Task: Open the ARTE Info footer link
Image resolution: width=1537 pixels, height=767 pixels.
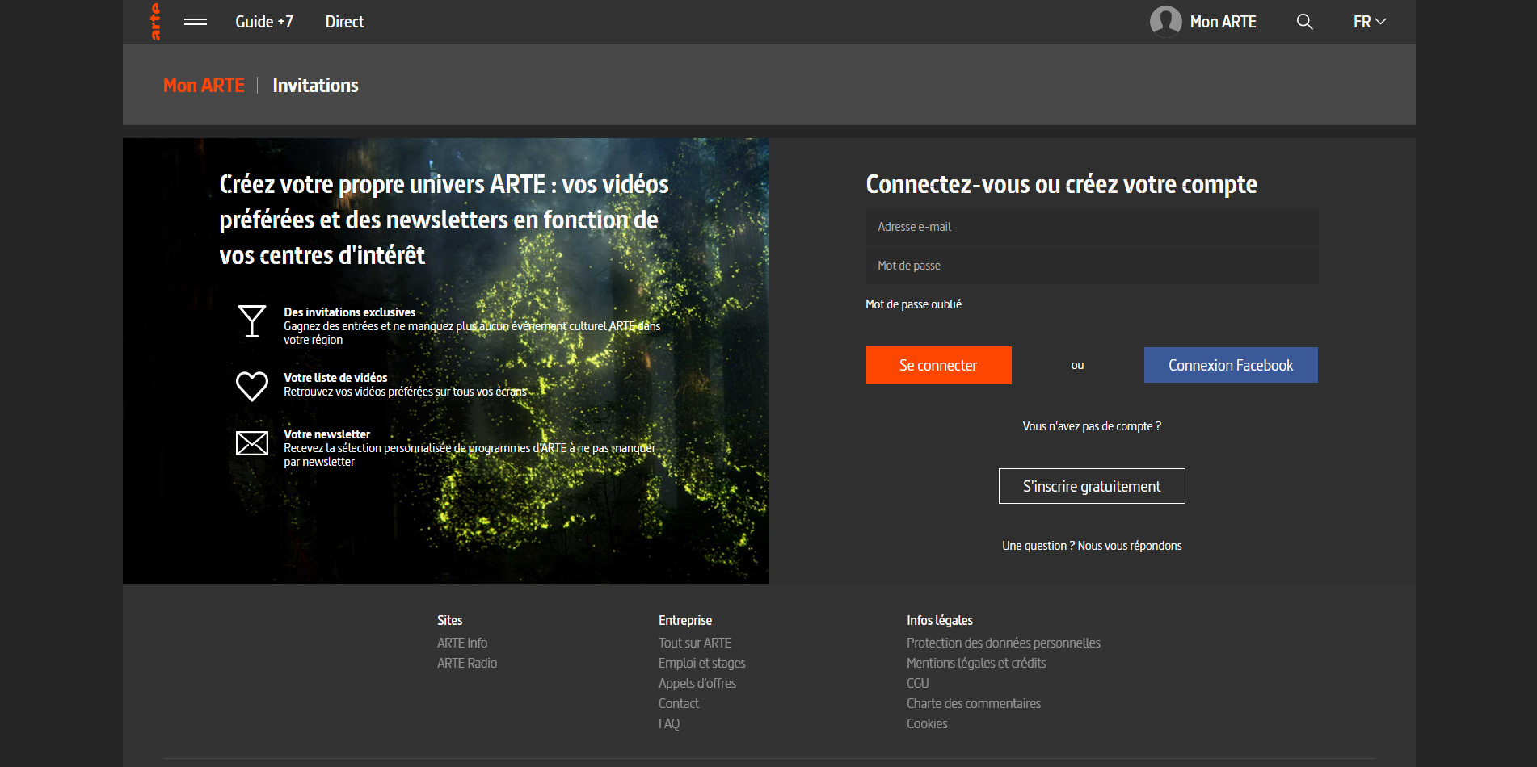Action: click(462, 643)
